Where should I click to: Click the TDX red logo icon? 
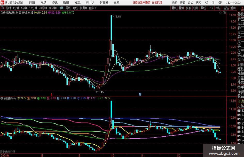point(2,3)
